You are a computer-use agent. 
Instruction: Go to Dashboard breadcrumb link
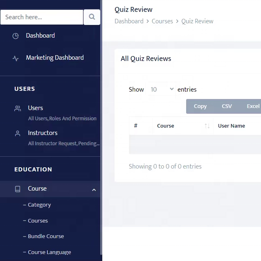point(129,21)
